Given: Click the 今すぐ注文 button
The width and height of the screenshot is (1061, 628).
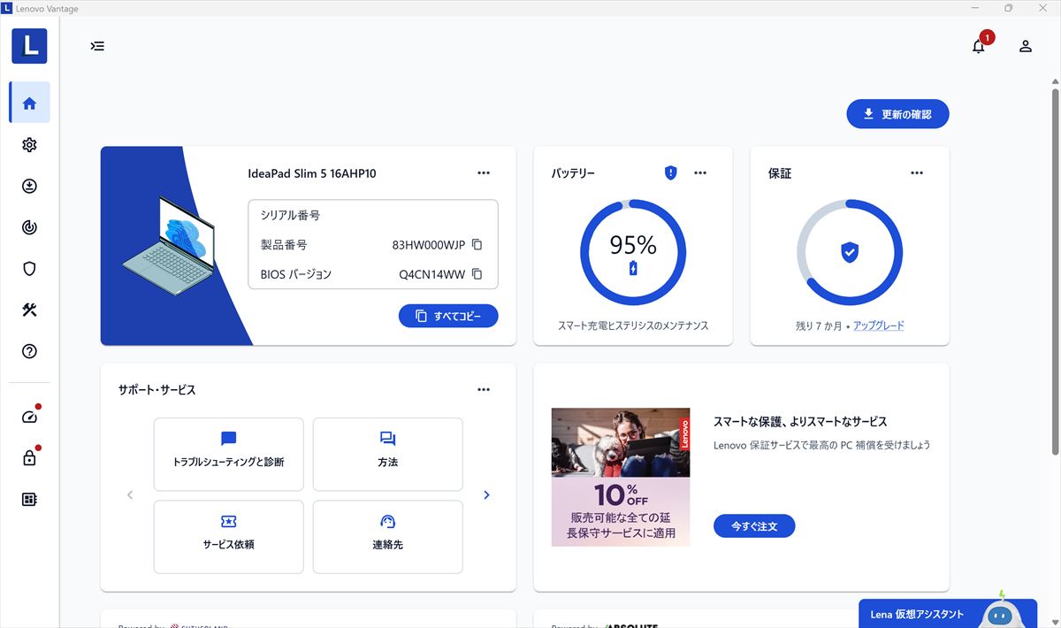Looking at the screenshot, I should click(754, 526).
